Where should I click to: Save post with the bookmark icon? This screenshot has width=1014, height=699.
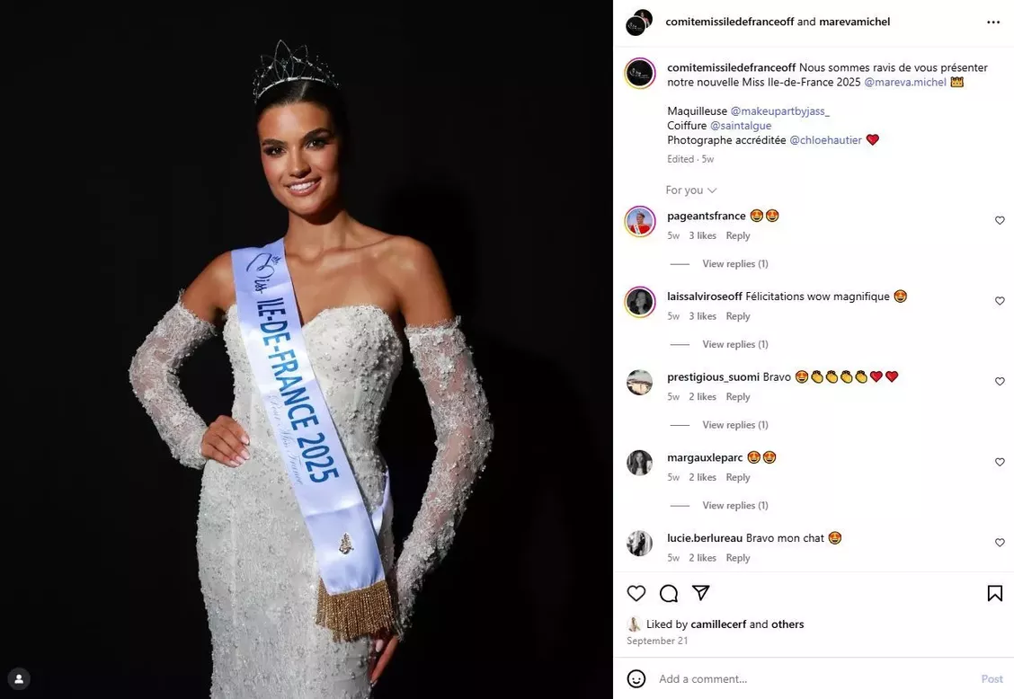coord(994,593)
